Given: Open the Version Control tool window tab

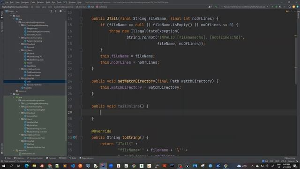Looking at the screenshot, I should (35, 158).
